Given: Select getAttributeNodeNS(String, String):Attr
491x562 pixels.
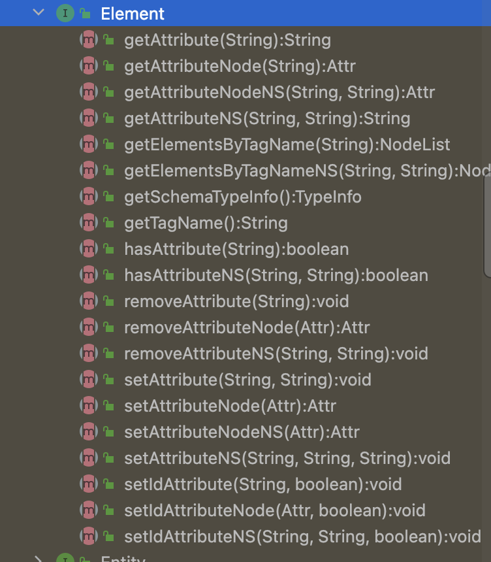Looking at the screenshot, I should [279, 93].
